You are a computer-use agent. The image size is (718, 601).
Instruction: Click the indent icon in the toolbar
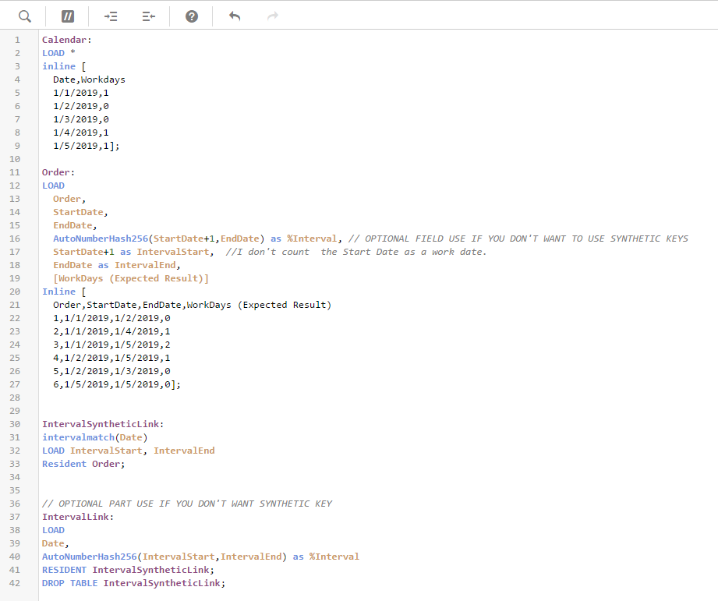click(x=110, y=16)
